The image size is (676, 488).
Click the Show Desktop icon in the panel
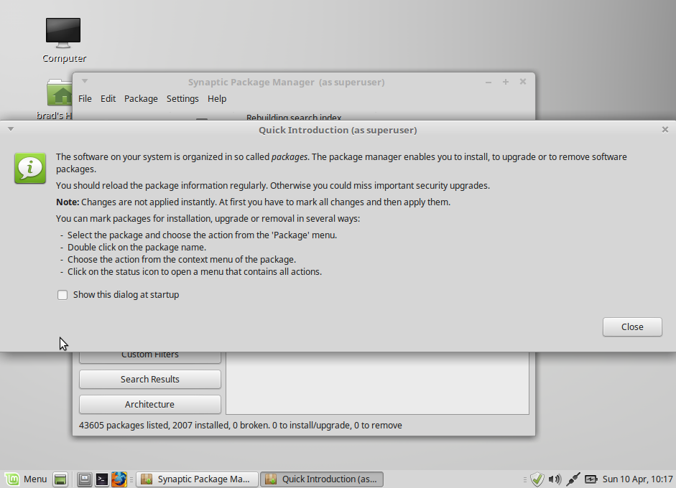[x=60, y=479]
